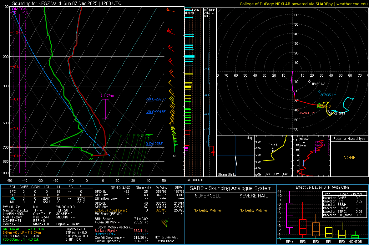Select the EFF parcel row label

tap(13, 195)
